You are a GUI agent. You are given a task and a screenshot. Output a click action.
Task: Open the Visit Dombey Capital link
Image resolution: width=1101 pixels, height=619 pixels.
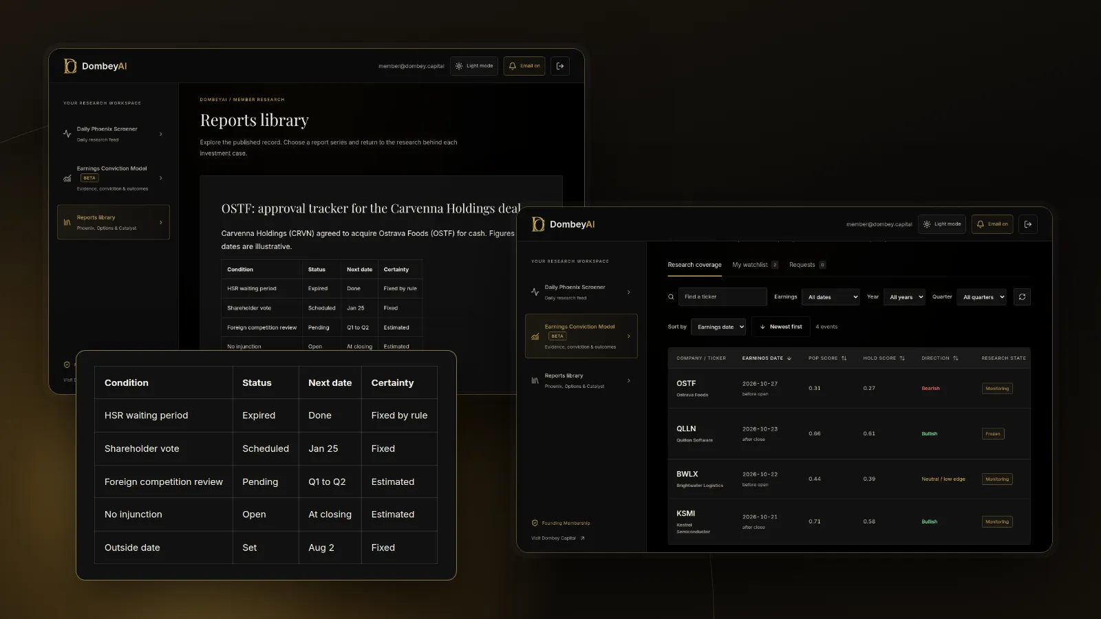tap(558, 539)
